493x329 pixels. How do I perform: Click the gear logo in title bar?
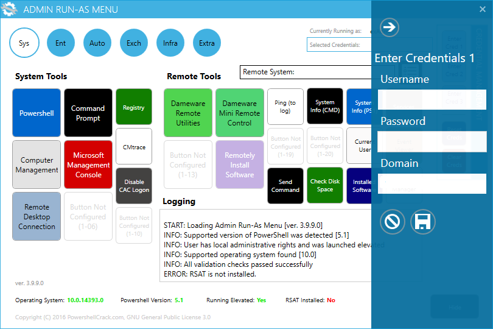pos(9,9)
